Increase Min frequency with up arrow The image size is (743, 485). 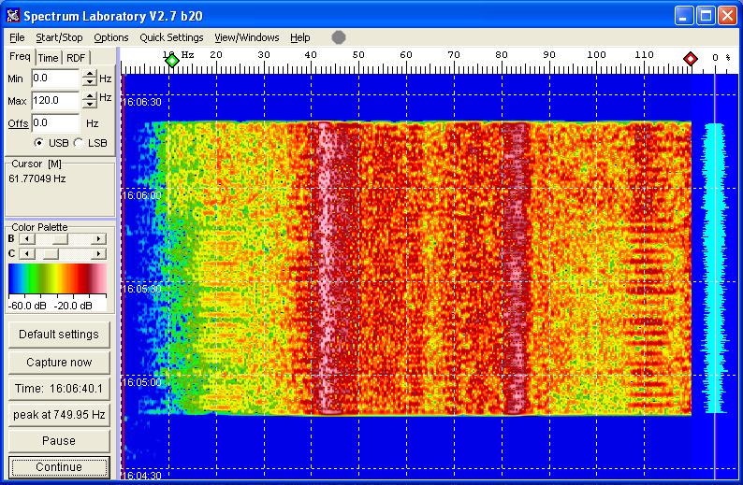[89, 74]
